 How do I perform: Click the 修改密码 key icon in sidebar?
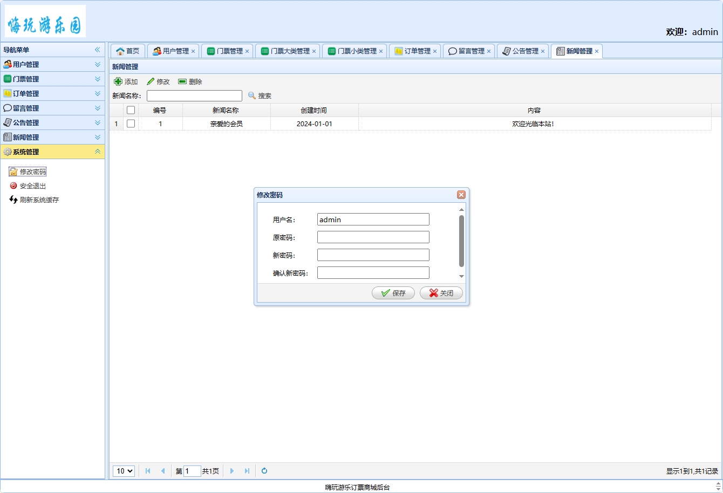[x=13, y=172]
